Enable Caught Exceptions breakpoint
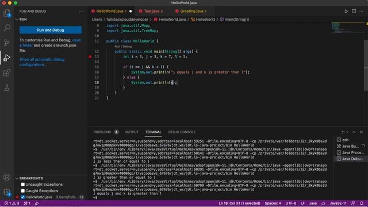Viewport: 368px width, 207px height. (23, 191)
